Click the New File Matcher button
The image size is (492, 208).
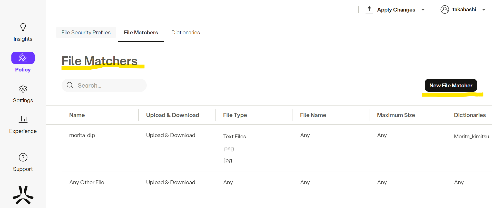pyautogui.click(x=451, y=85)
